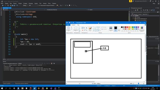Open the Файл tab in Paint
The width and height of the screenshot is (160, 90).
tap(68, 25)
